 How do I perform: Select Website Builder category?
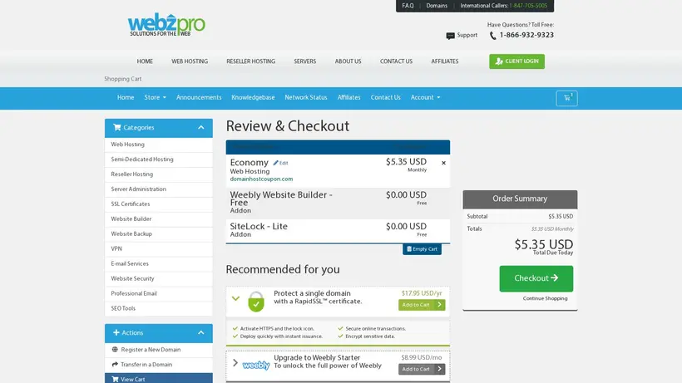coord(159,219)
